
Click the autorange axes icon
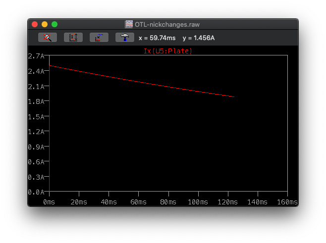pyautogui.click(x=73, y=38)
